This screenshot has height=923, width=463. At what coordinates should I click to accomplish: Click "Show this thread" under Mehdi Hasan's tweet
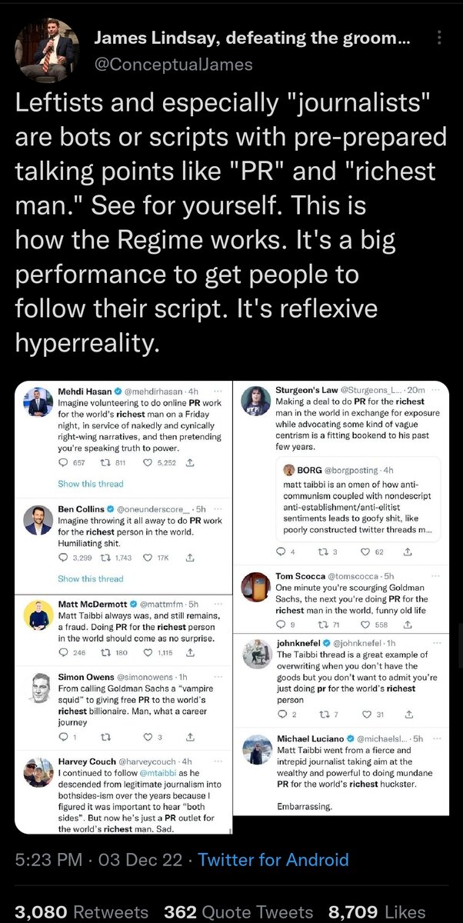[x=88, y=484]
